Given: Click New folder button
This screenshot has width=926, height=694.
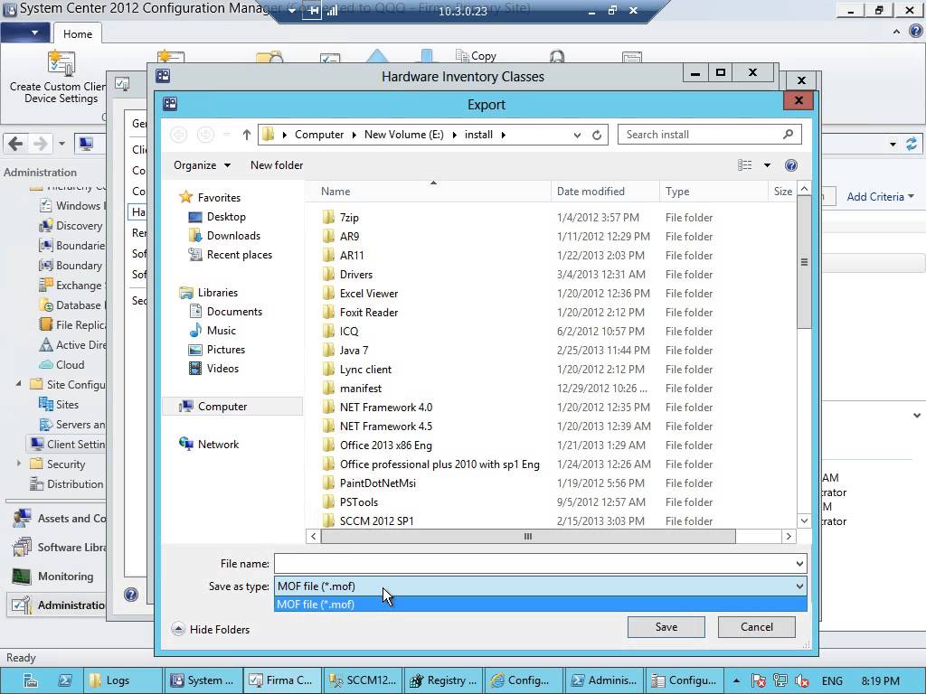Looking at the screenshot, I should pos(277,165).
